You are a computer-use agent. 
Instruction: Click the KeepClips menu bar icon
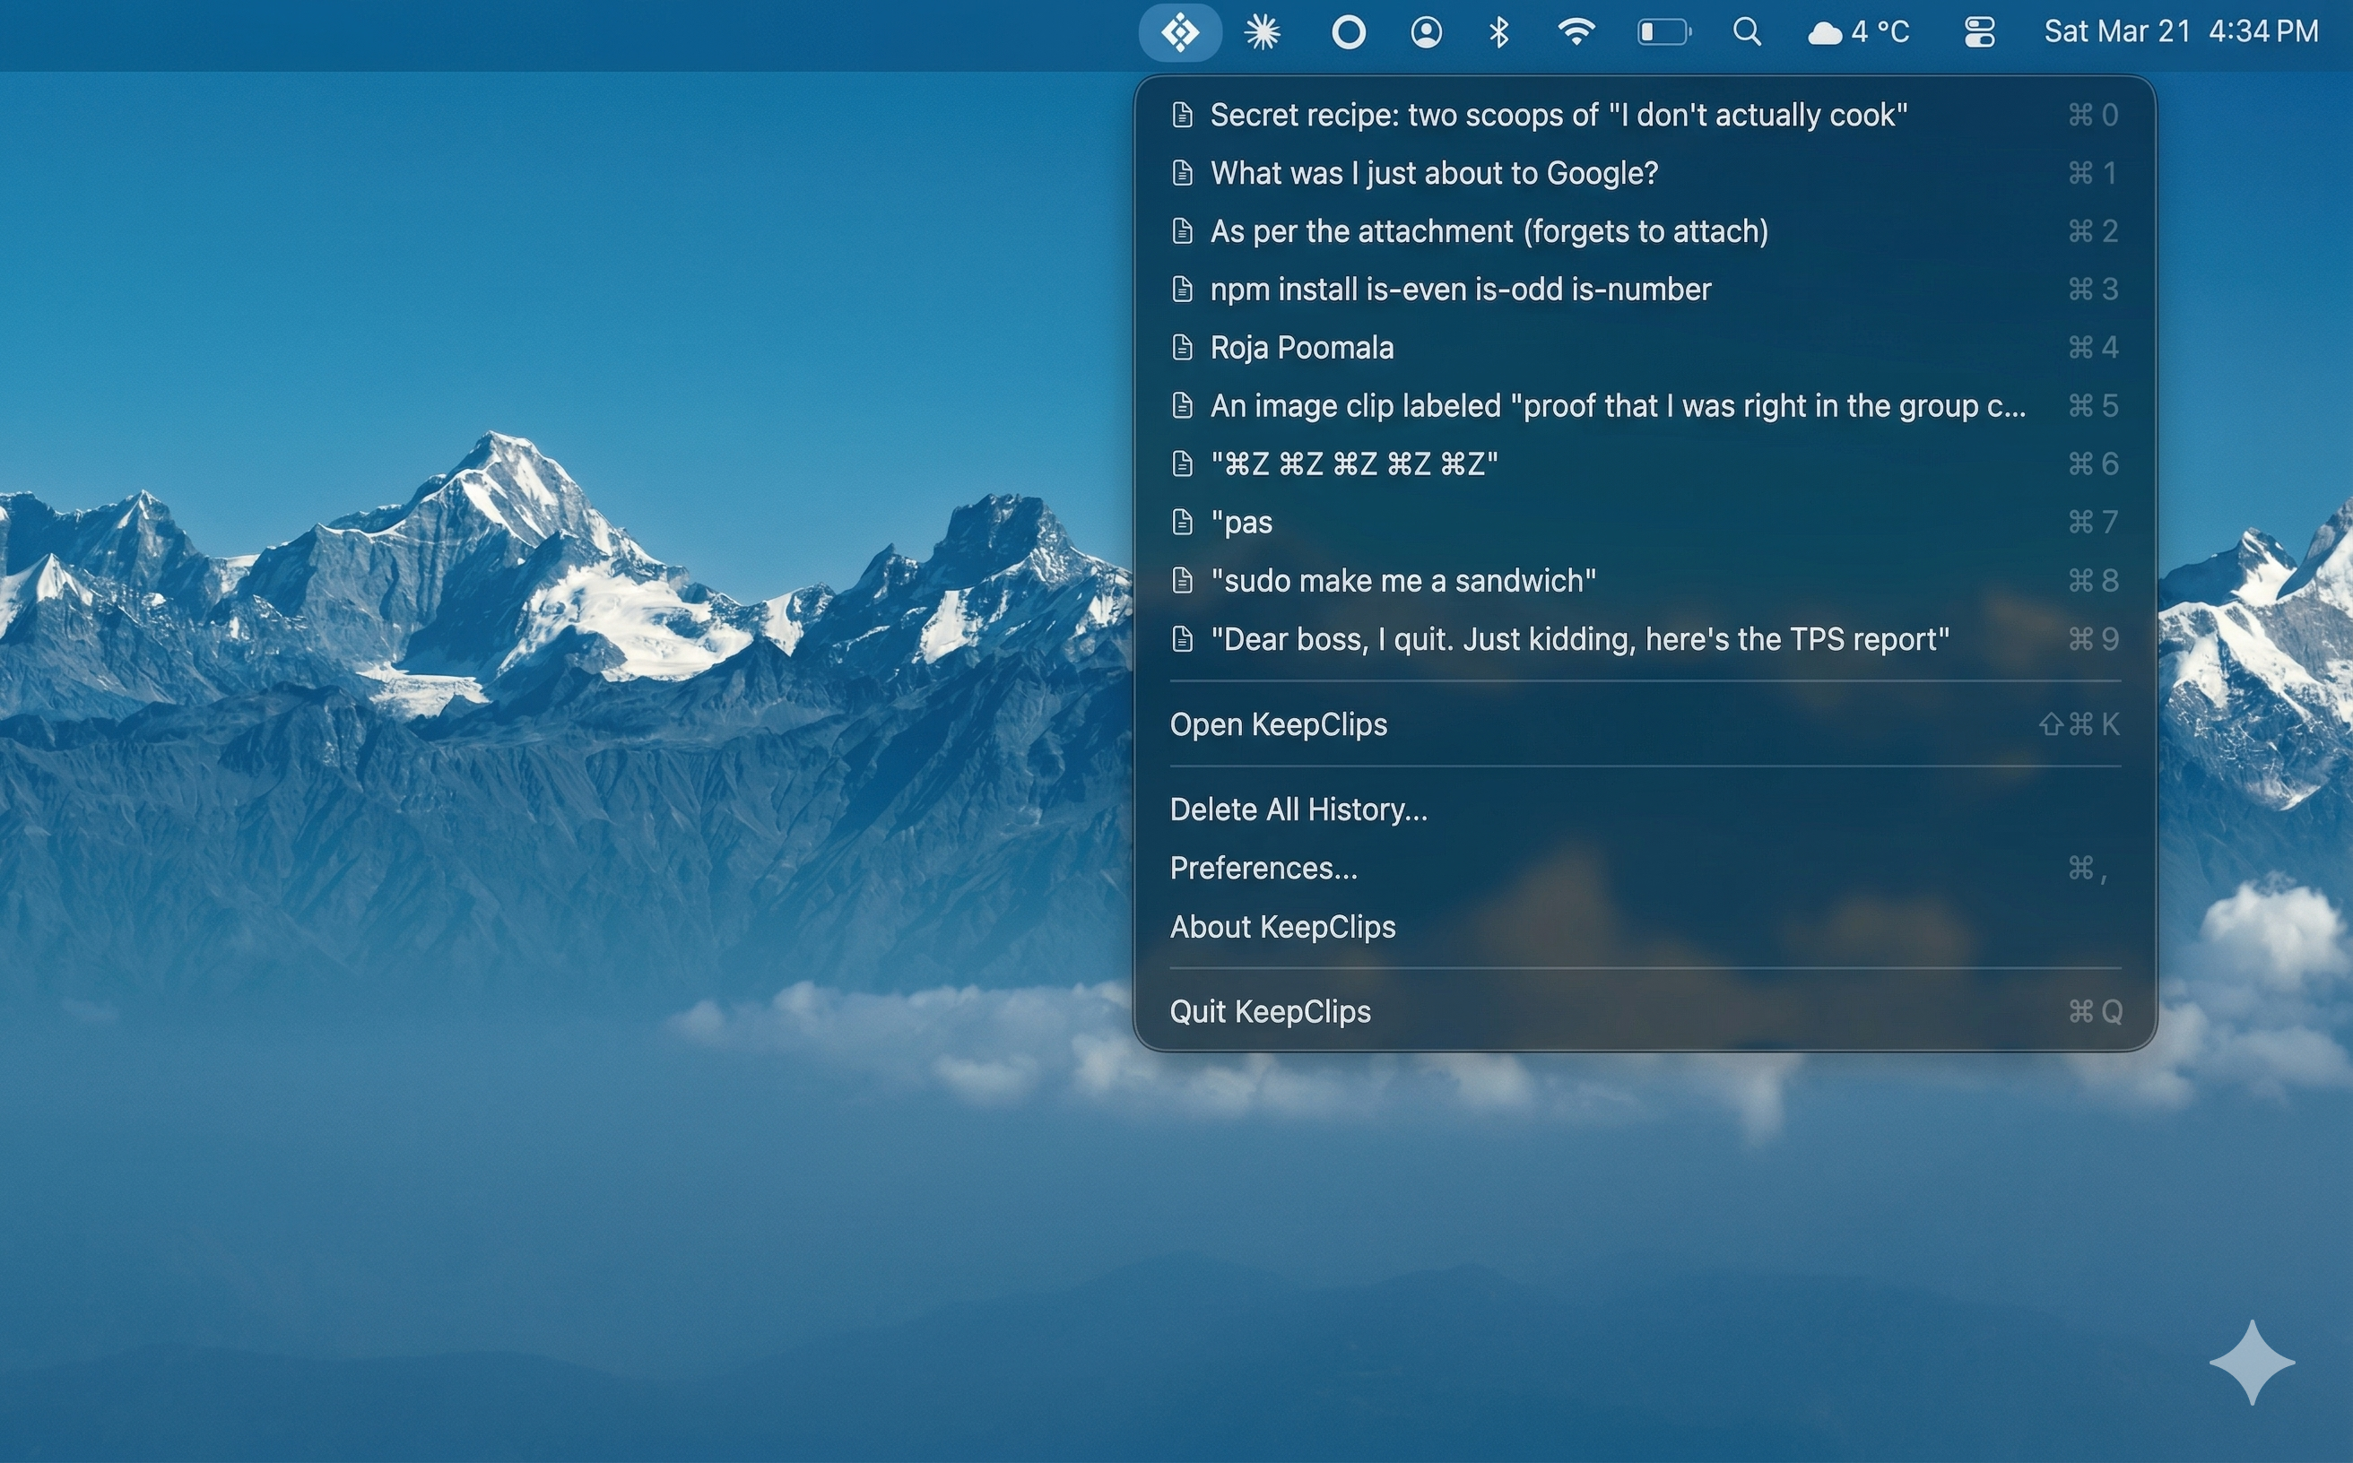(x=1180, y=32)
